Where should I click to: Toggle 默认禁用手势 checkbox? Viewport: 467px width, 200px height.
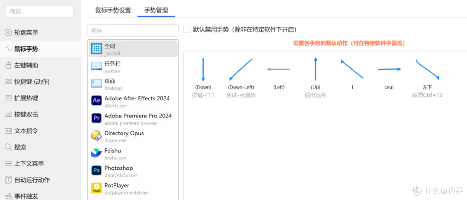pyautogui.click(x=187, y=29)
